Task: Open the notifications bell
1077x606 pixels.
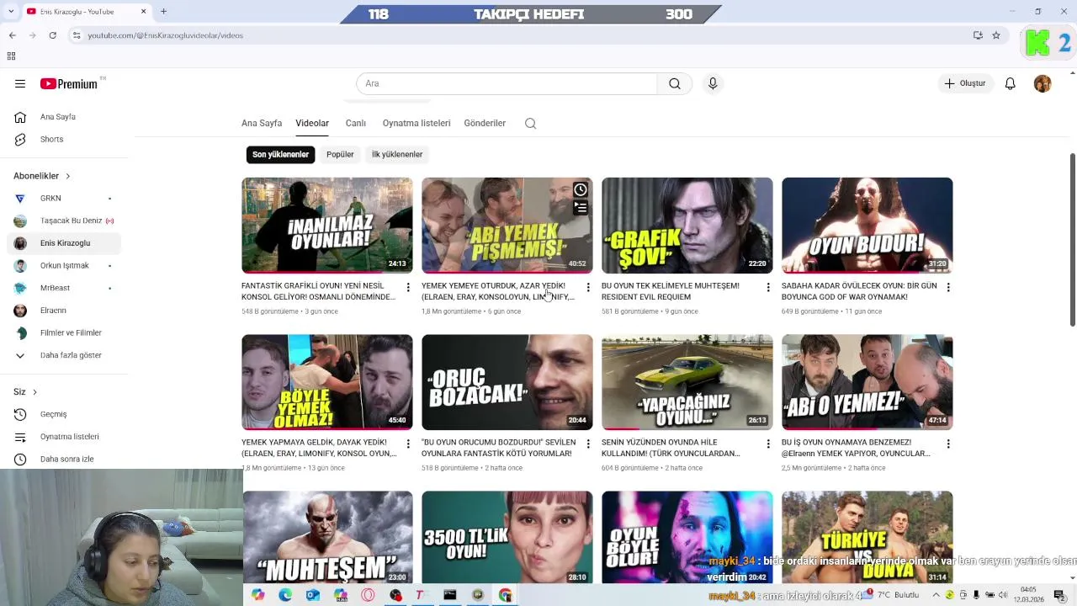Action: click(1011, 83)
